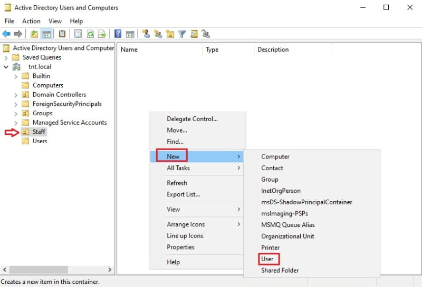
Task: Expand the Domain Controllers node
Action: pyautogui.click(x=16, y=95)
